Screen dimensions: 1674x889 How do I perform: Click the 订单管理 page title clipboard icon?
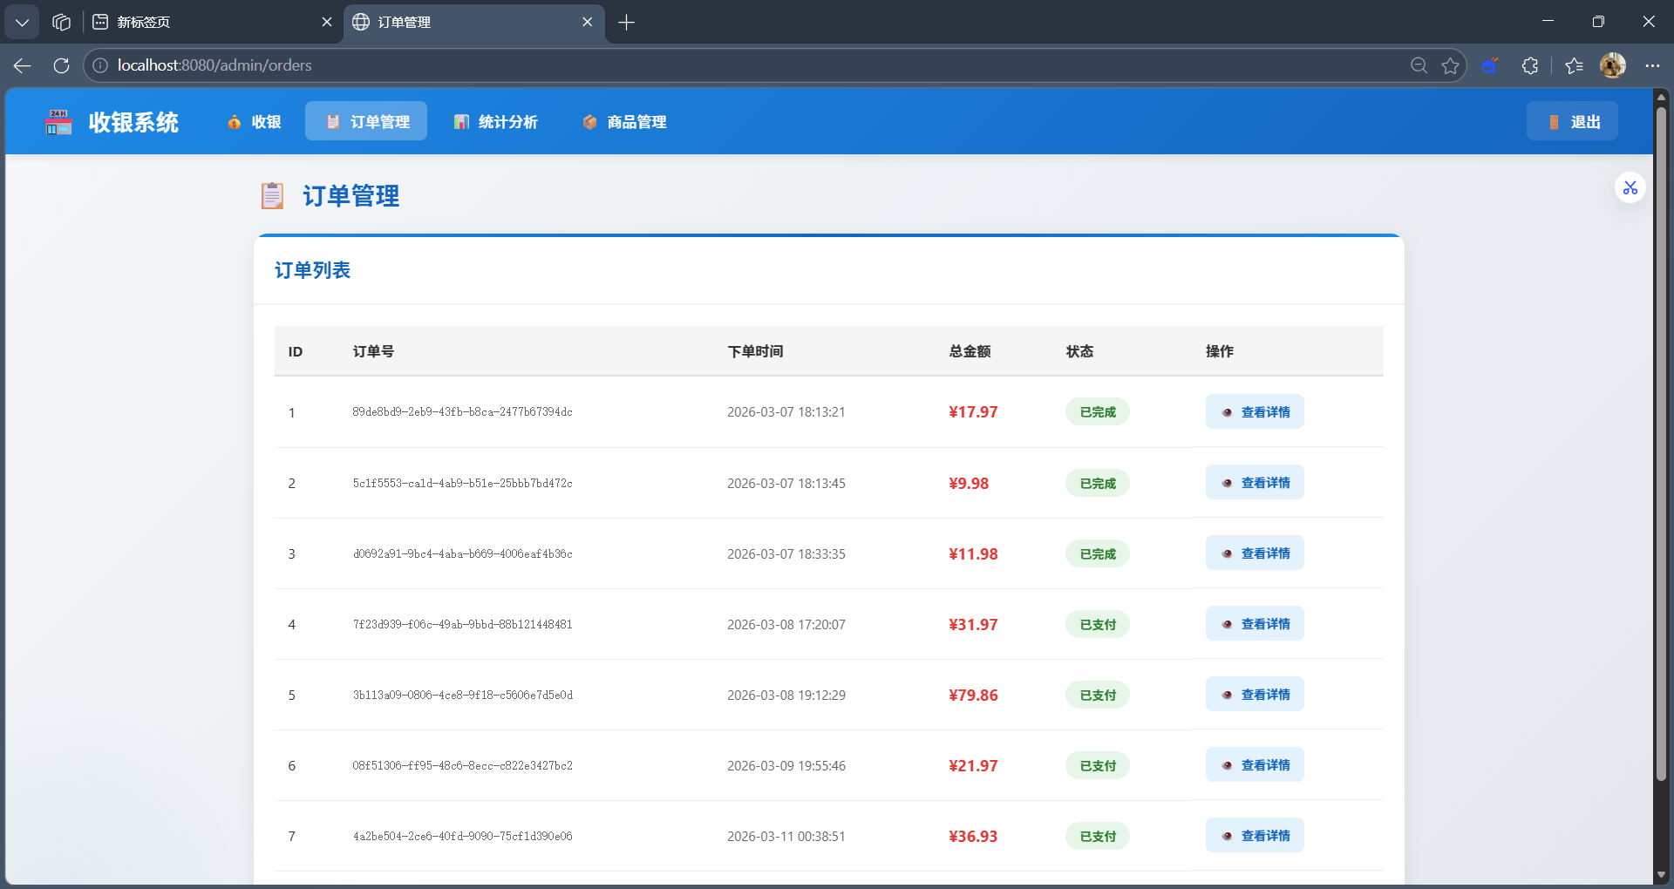272,195
